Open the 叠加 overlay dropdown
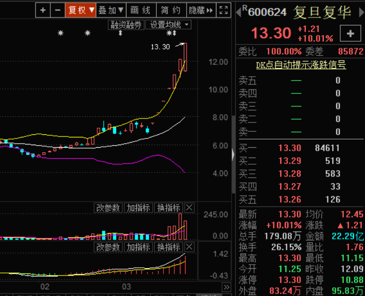Image resolution: width=365 pixels, height=296 pixels. point(111,10)
